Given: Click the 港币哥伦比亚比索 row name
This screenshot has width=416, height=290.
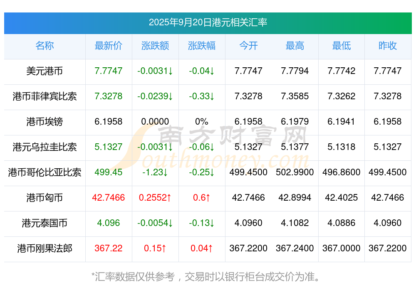Looking at the screenshot, I should click(45, 172).
